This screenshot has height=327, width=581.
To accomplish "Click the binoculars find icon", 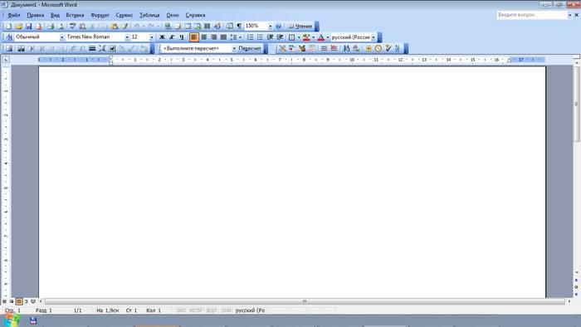I will click(346, 48).
